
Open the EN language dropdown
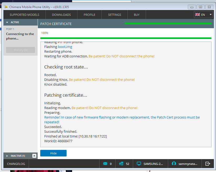coord(203,15)
